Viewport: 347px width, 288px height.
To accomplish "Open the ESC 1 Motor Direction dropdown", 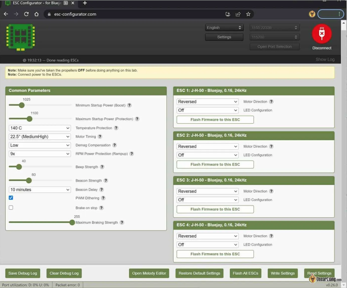I will click(207, 102).
